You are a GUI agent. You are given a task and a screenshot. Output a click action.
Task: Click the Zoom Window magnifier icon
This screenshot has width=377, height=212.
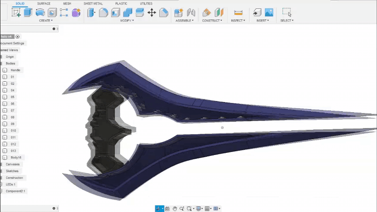pyautogui.click(x=189, y=208)
